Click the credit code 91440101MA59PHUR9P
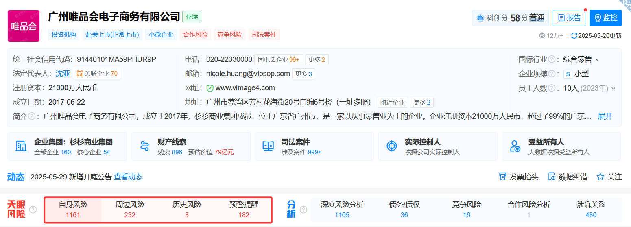The width and height of the screenshot is (631, 227). click(116, 59)
